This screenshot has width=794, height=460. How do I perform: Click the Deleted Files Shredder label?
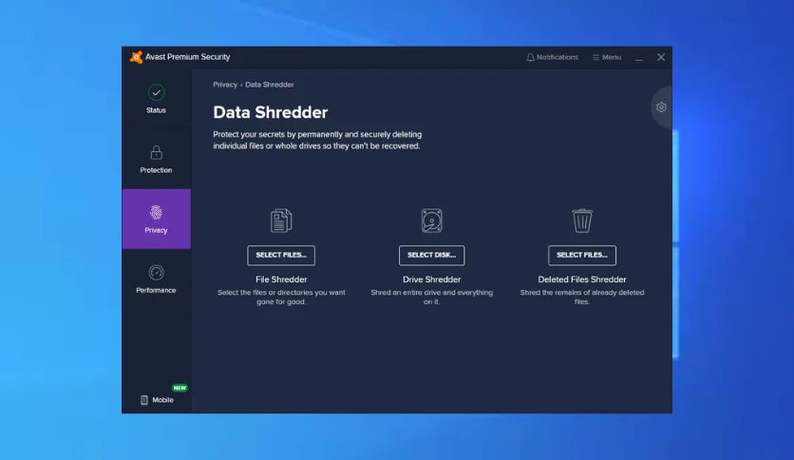pos(582,279)
